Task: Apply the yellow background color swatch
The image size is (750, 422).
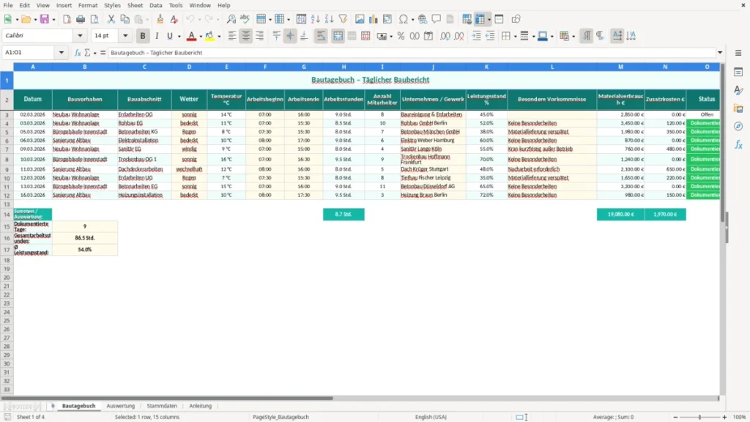Action: click(210, 36)
